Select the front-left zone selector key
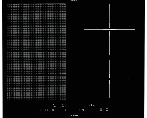 54,105
